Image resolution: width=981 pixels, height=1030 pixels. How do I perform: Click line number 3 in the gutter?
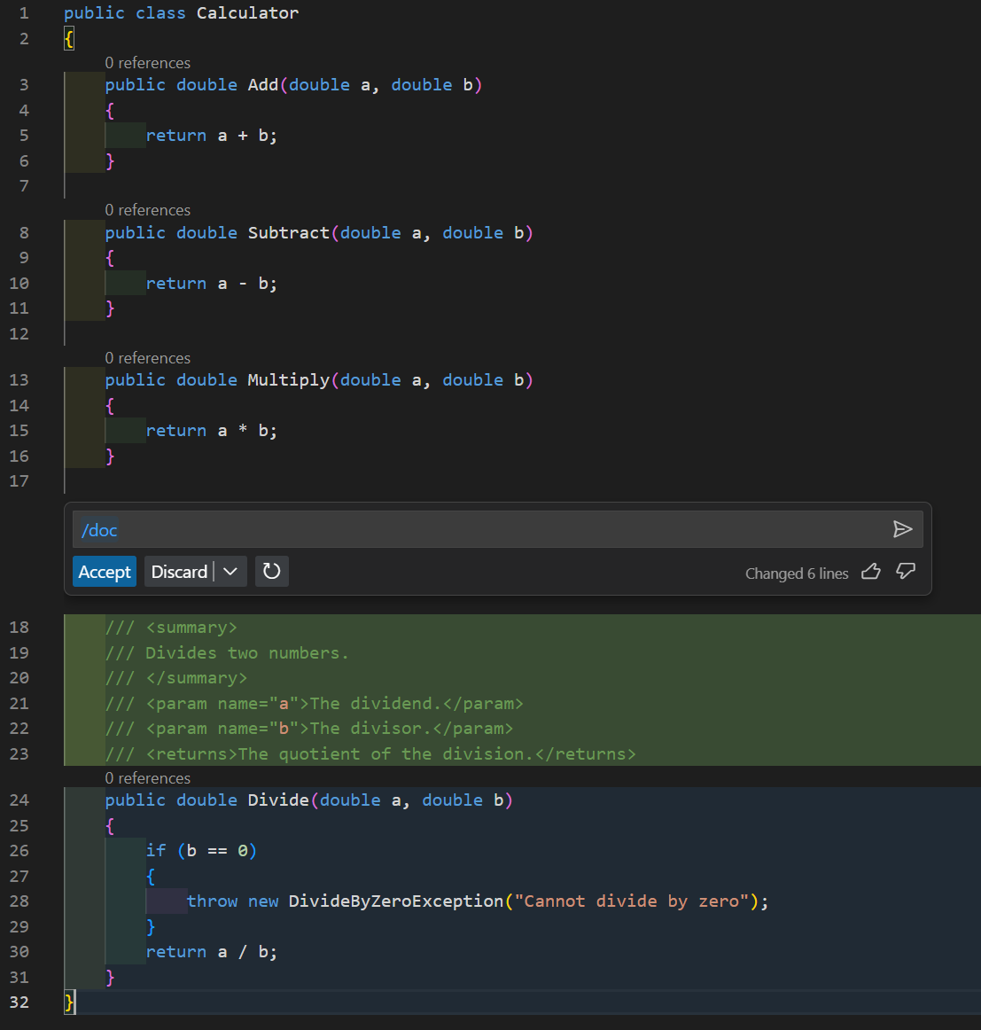pyautogui.click(x=24, y=85)
